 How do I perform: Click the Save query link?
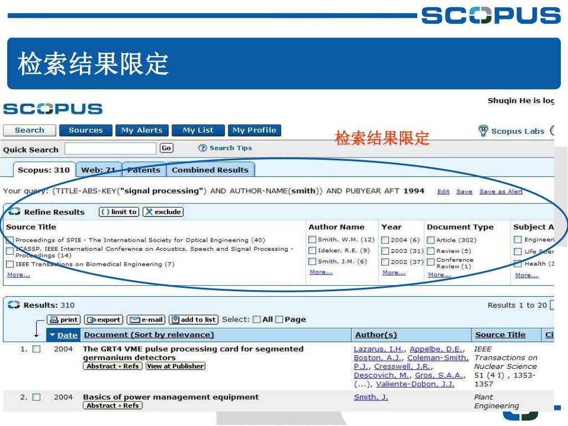click(x=464, y=191)
